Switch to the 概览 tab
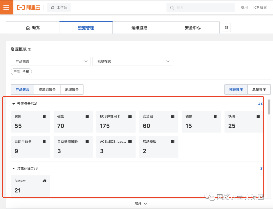The height and width of the screenshot is (209, 273). (33, 28)
